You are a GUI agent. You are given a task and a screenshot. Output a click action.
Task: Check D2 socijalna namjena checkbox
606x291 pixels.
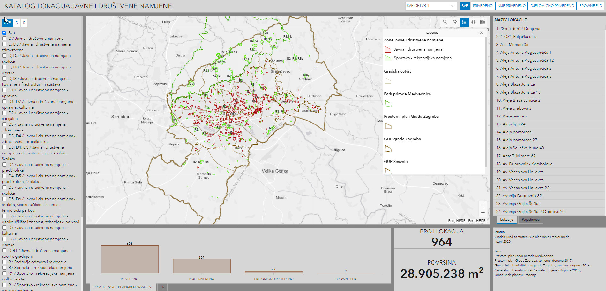click(x=4, y=113)
